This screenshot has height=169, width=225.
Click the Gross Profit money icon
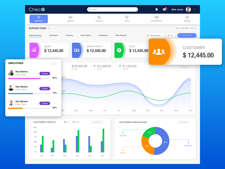(x=76, y=50)
